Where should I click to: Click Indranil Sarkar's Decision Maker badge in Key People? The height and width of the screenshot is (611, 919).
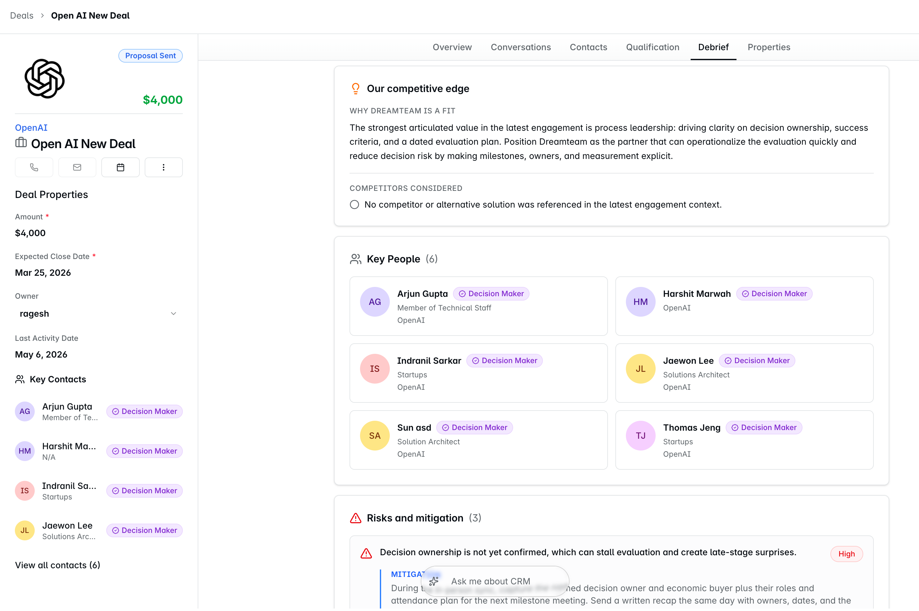click(504, 360)
